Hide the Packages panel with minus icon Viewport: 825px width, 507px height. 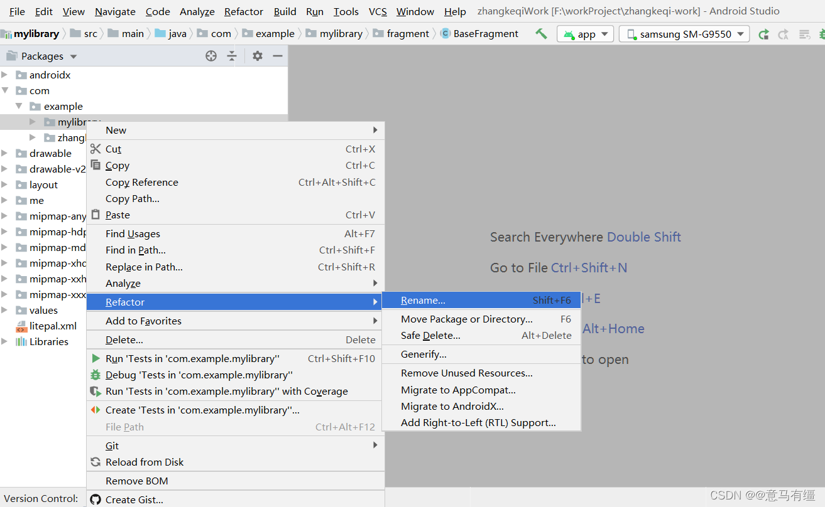coord(278,56)
